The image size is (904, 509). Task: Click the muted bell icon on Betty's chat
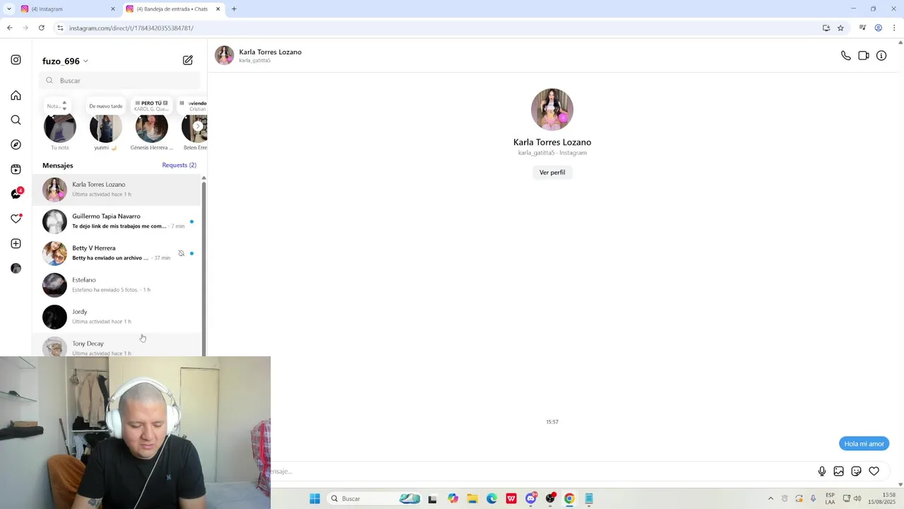(x=181, y=253)
